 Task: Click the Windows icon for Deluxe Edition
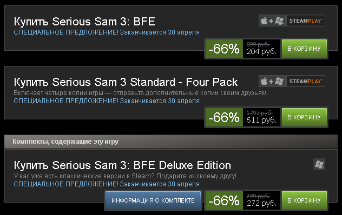coord(319,164)
